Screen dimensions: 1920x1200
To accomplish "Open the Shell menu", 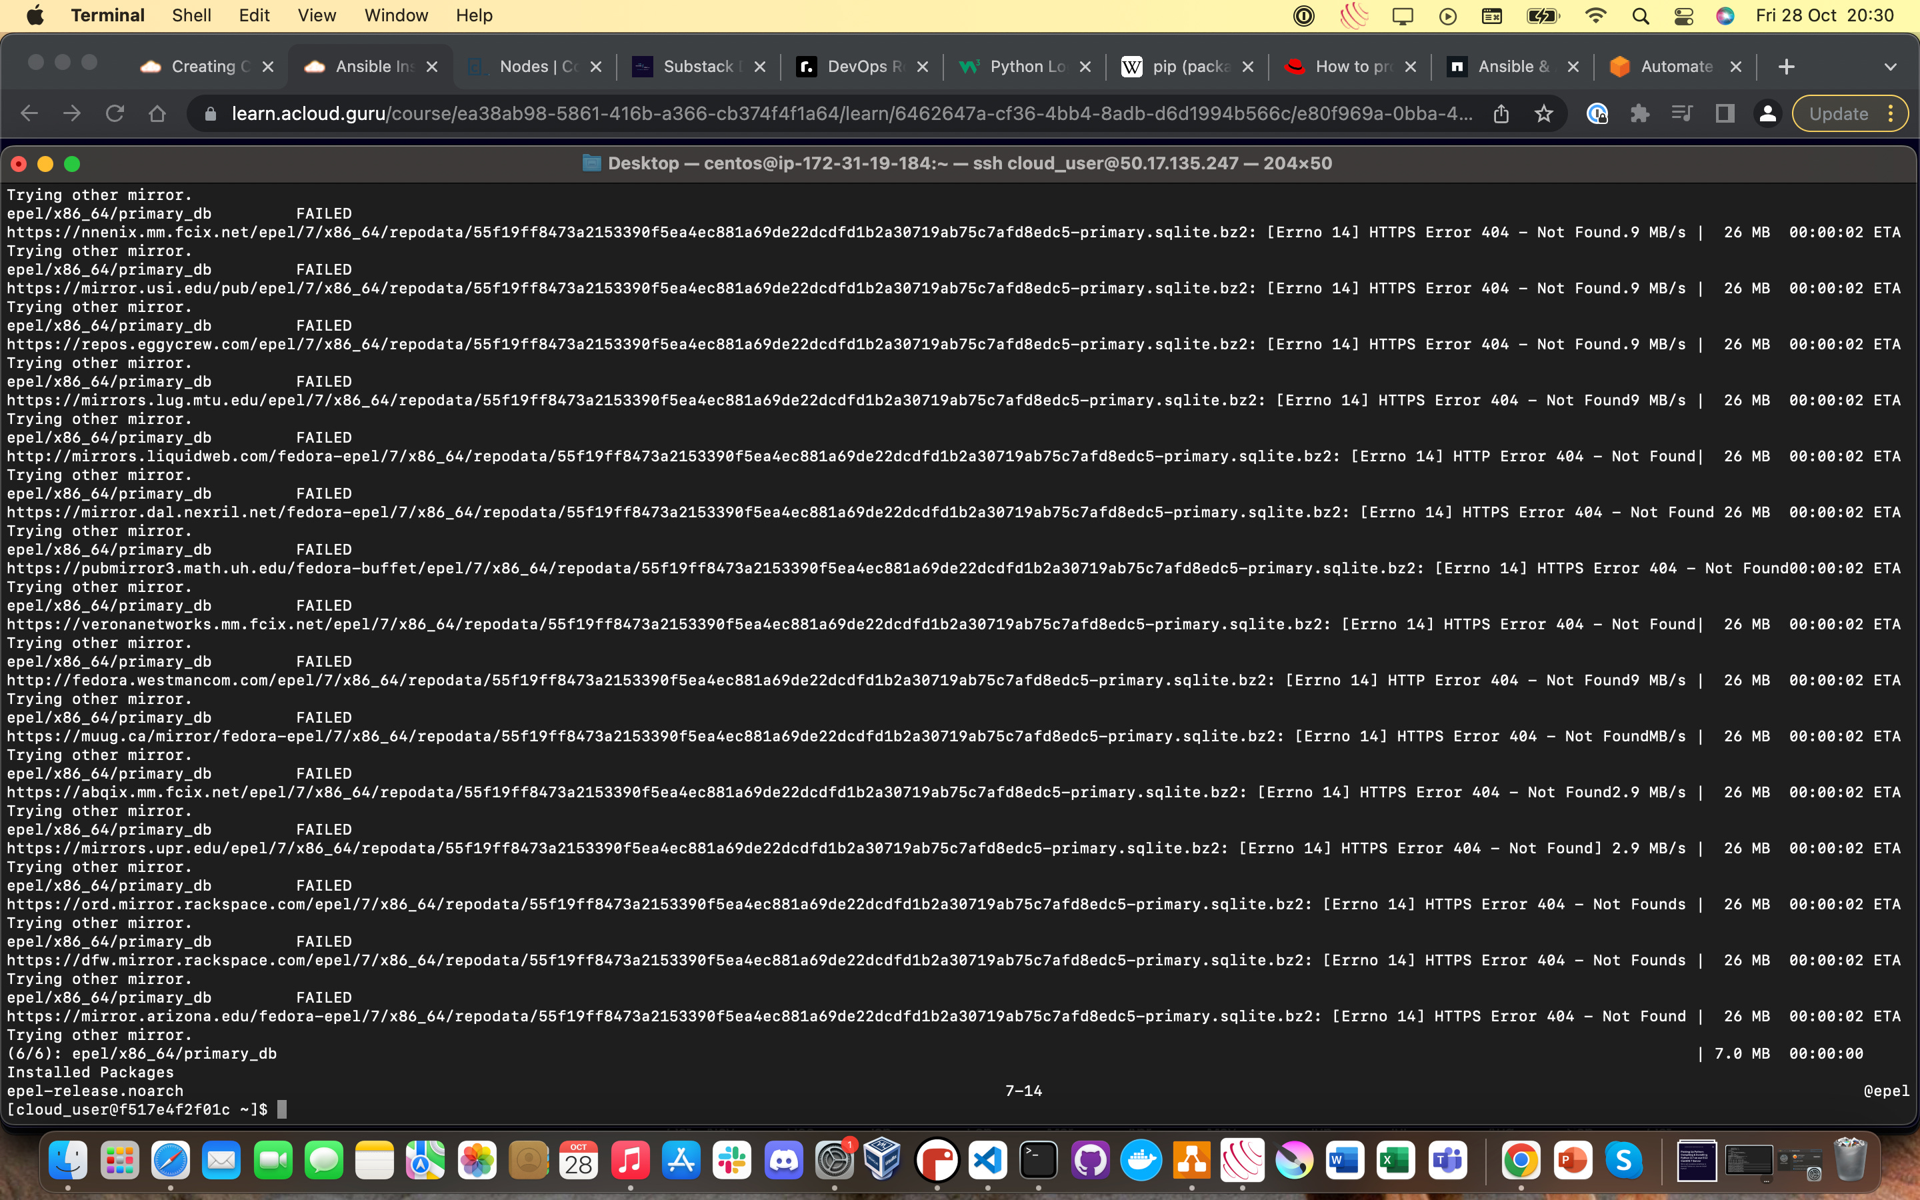I will 191,16.
